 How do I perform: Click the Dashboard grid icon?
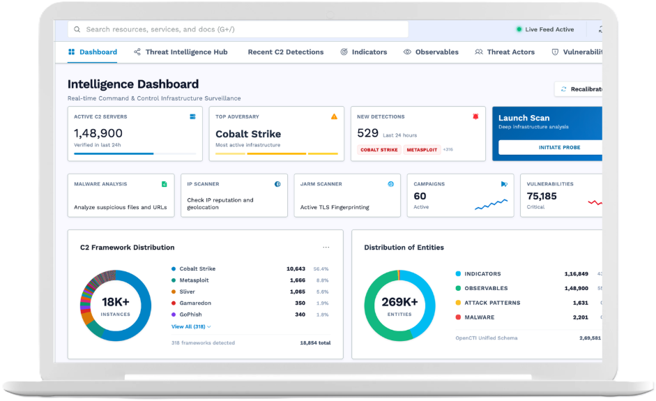[x=72, y=52]
